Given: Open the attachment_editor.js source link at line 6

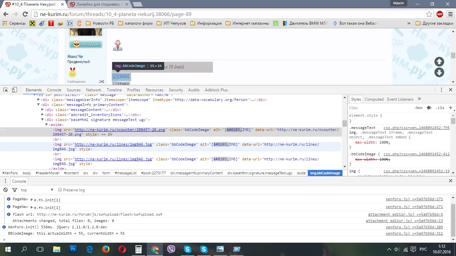Looking at the screenshot, I should (x=405, y=214).
